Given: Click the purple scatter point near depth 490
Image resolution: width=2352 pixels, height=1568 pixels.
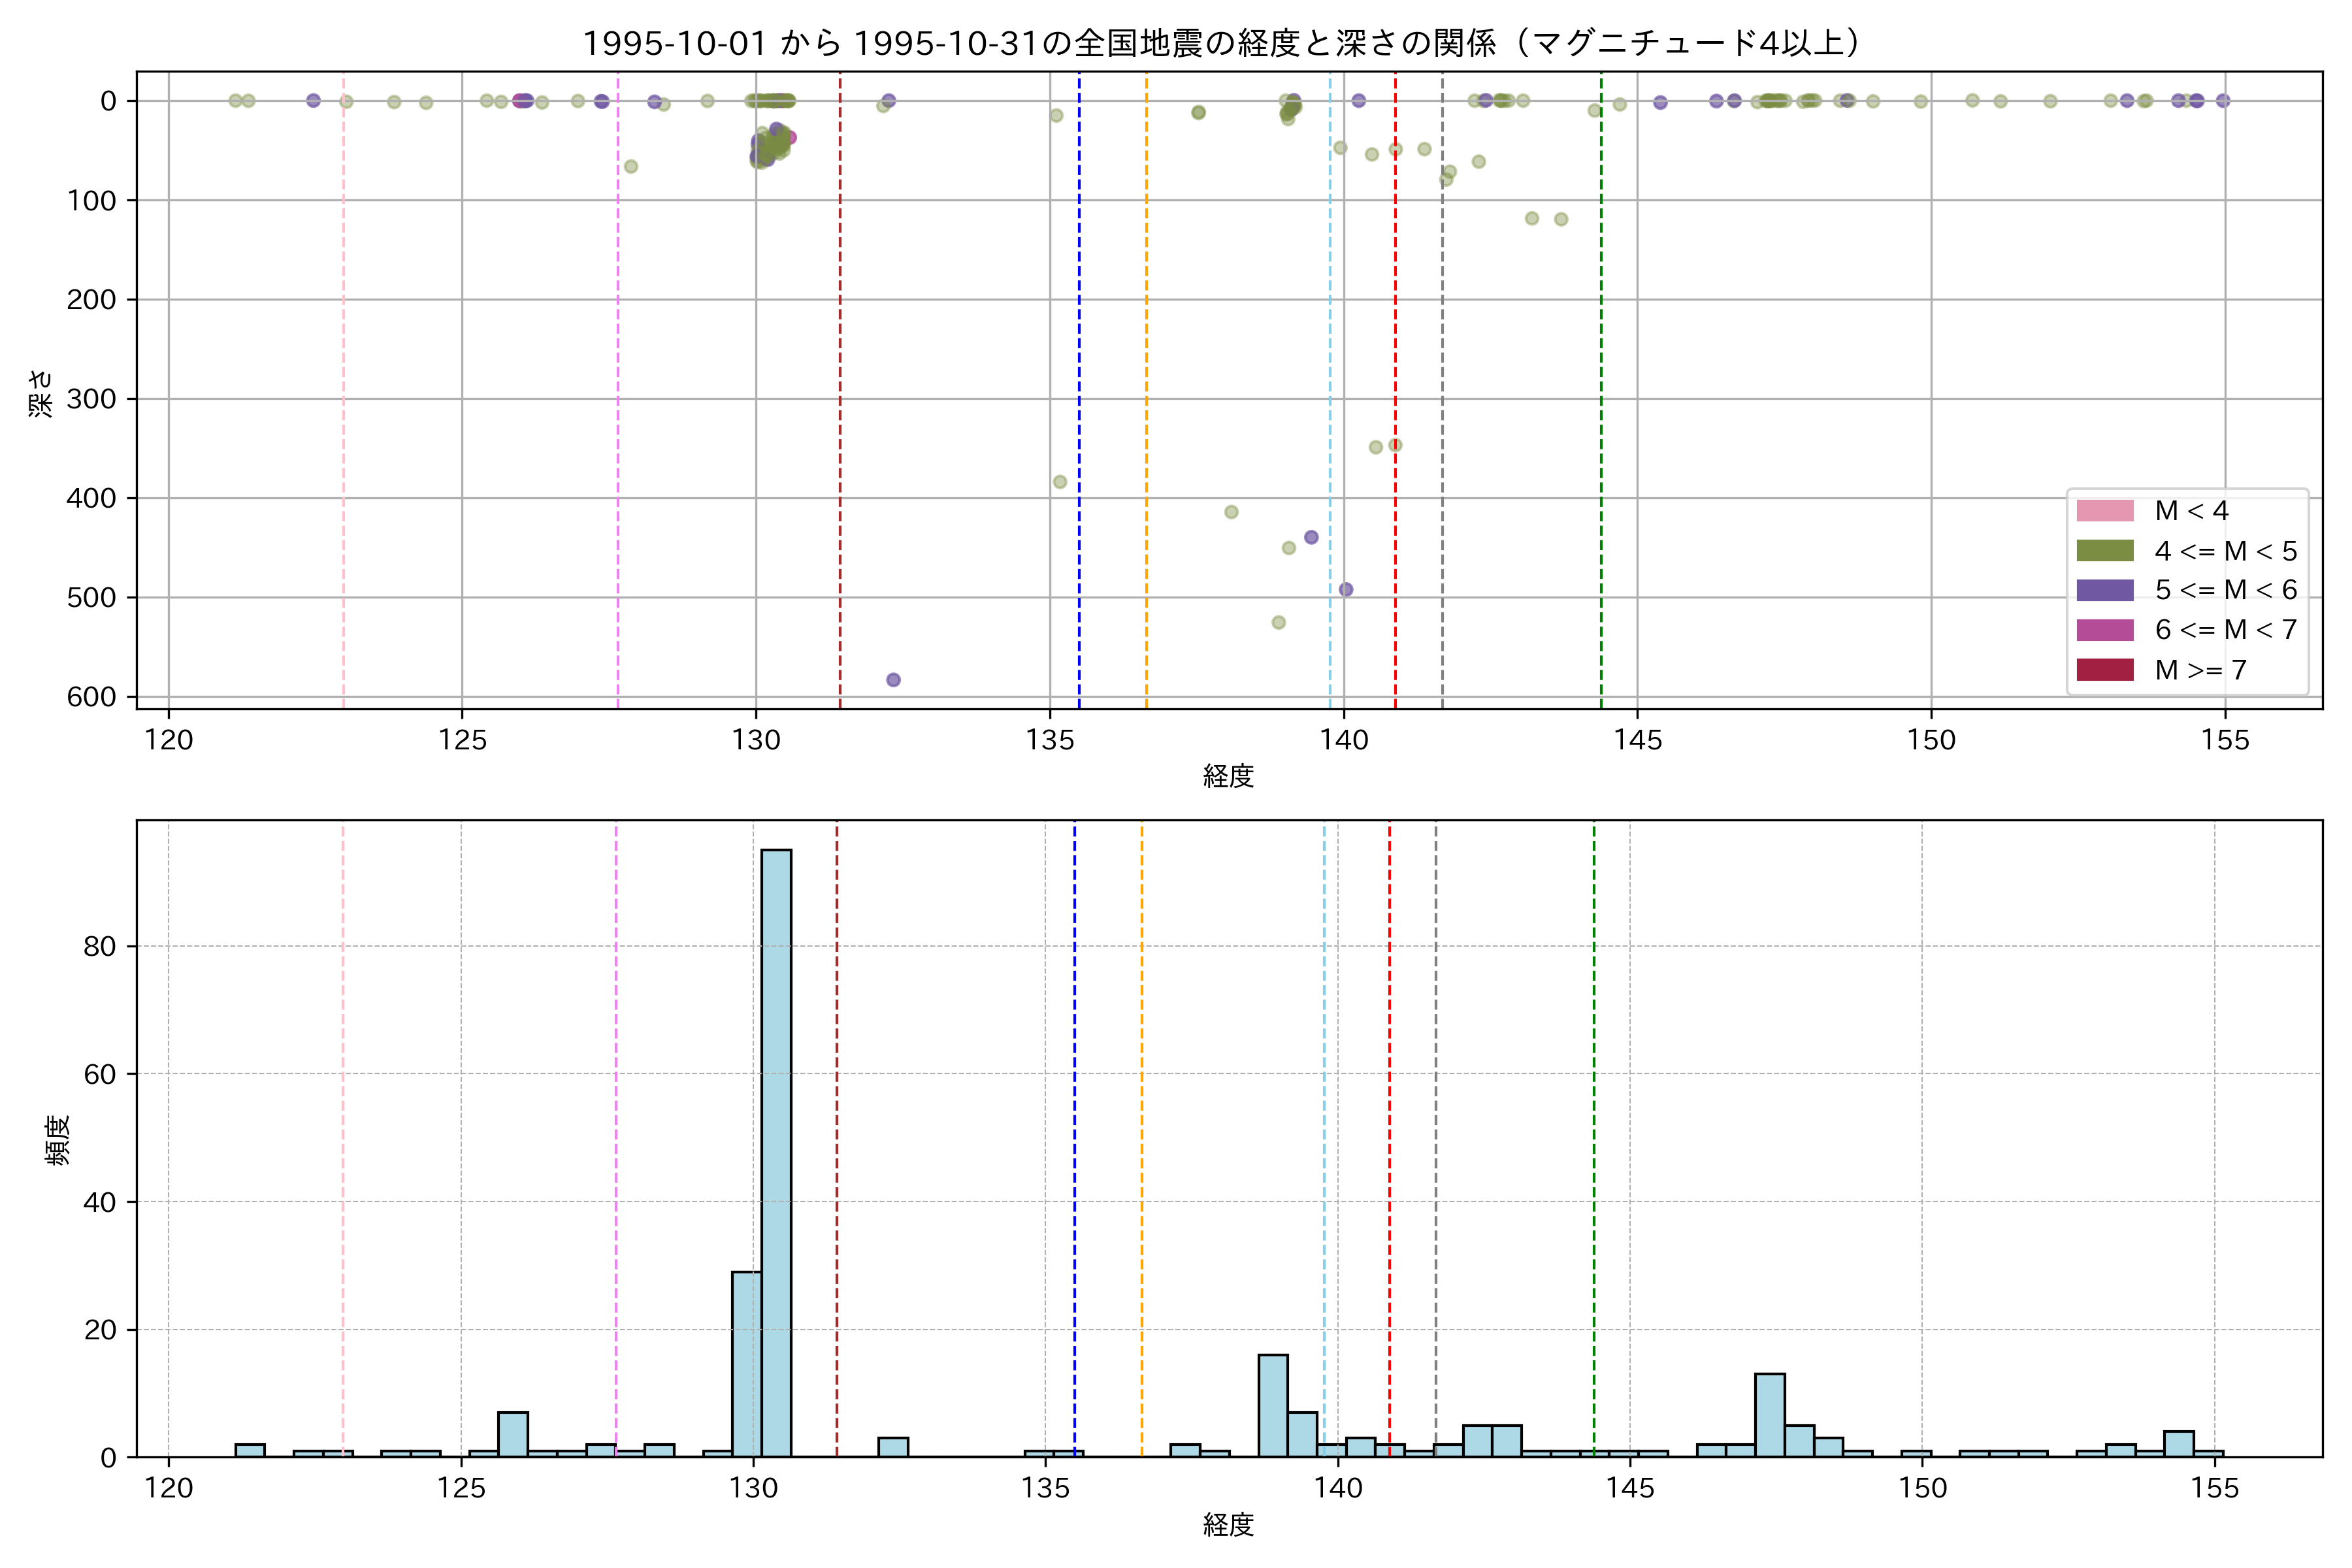Looking at the screenshot, I should click(1346, 590).
